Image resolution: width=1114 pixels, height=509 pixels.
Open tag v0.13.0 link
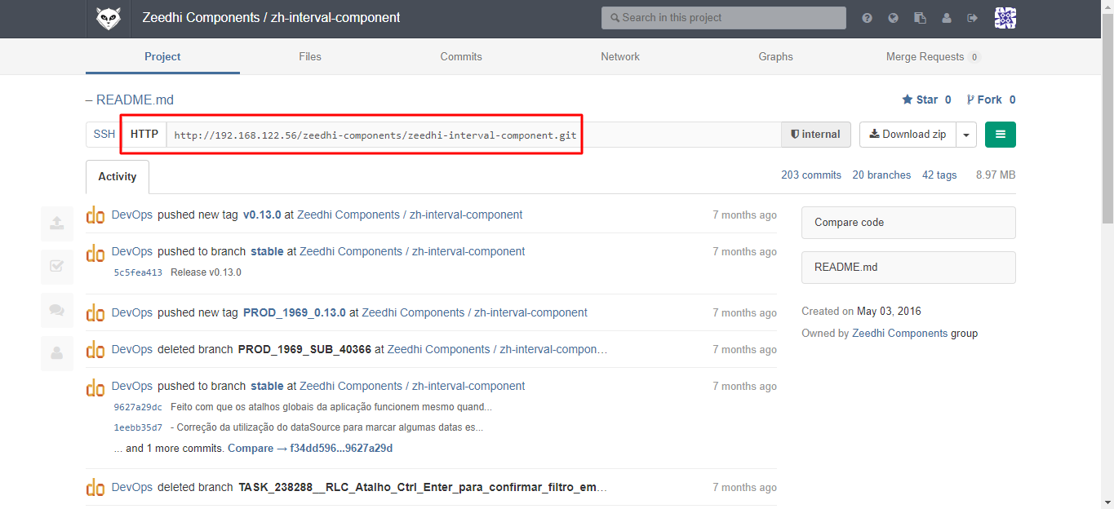262,215
